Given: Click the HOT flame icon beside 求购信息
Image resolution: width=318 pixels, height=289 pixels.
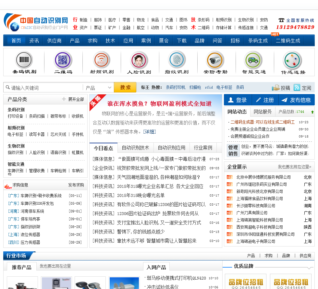Looking at the screenshot, I should [8, 186].
